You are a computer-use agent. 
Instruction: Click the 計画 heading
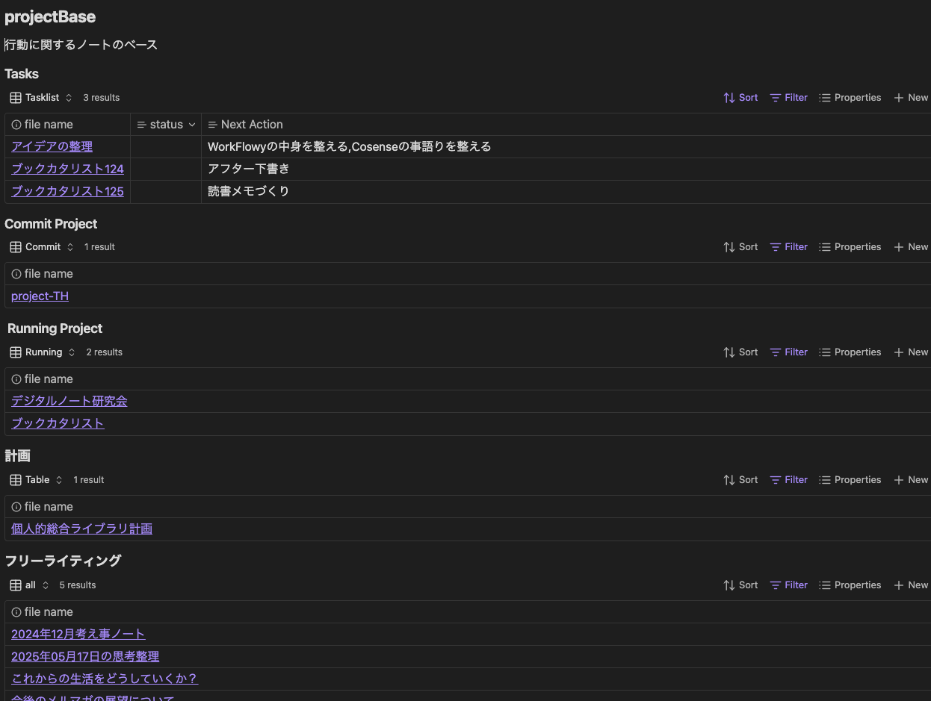(17, 456)
